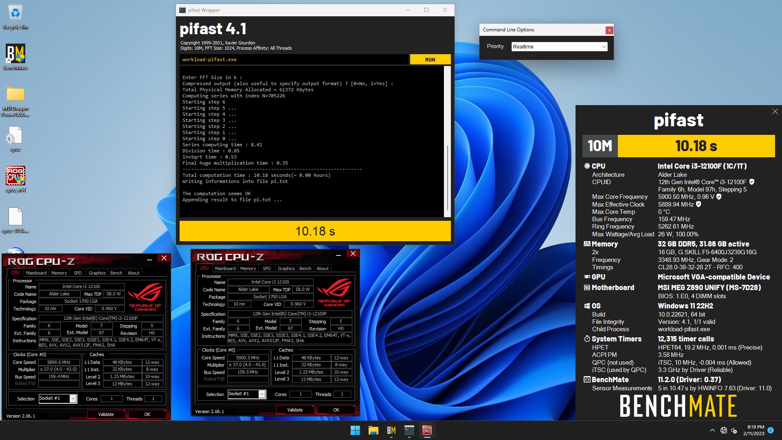Open the Recycle Bin desktop icon

(x=15, y=17)
